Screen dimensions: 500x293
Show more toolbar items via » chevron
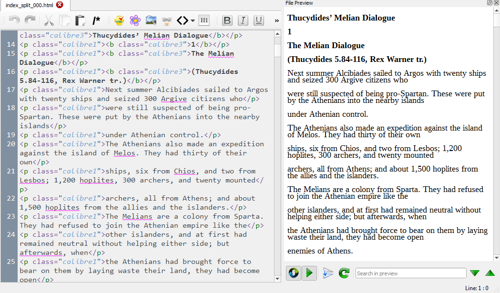tap(276, 20)
